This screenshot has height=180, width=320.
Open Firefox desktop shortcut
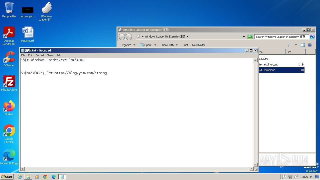pyautogui.click(x=9, y=108)
